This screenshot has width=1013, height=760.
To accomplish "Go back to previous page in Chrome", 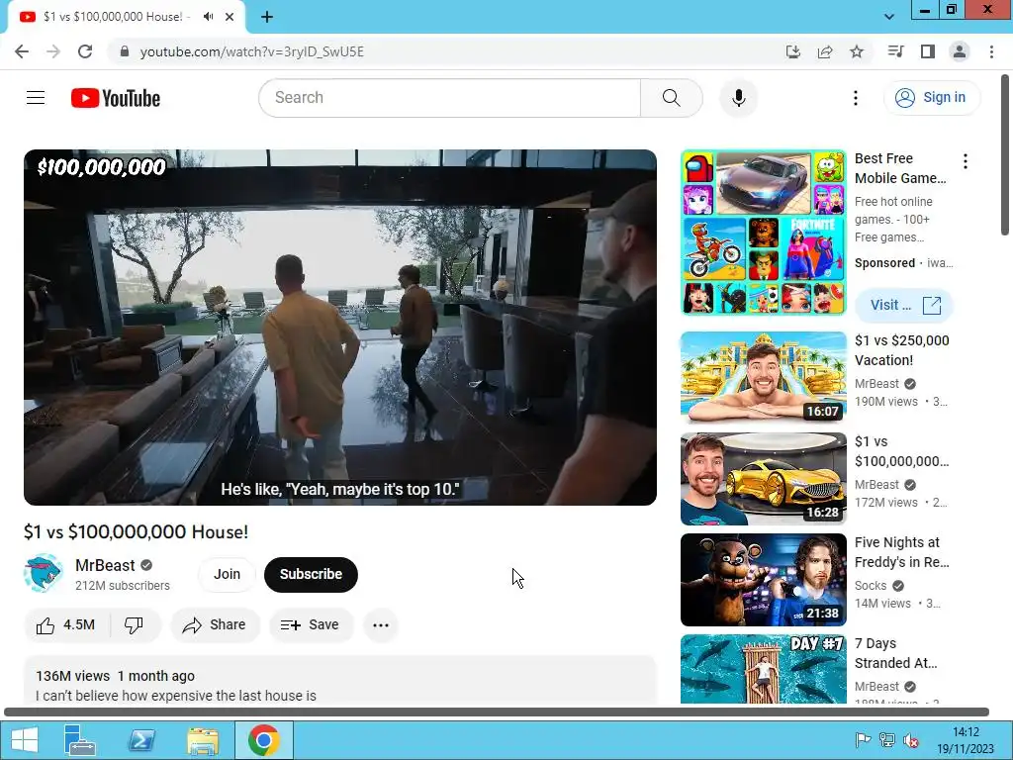I will pos(22,51).
